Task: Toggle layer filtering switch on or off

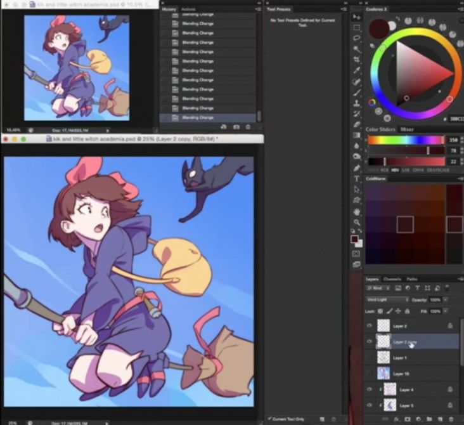Action: (447, 287)
